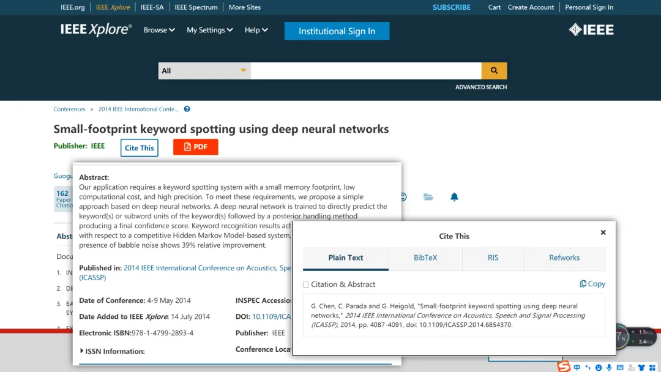Go to the Conferences breadcrumb

tap(70, 109)
